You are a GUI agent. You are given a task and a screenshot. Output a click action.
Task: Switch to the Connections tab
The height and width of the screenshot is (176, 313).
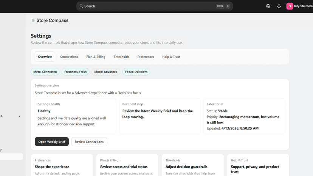point(69,57)
